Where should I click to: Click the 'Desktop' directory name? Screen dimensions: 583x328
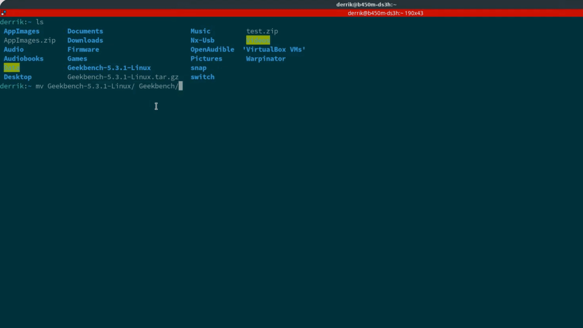[18, 77]
